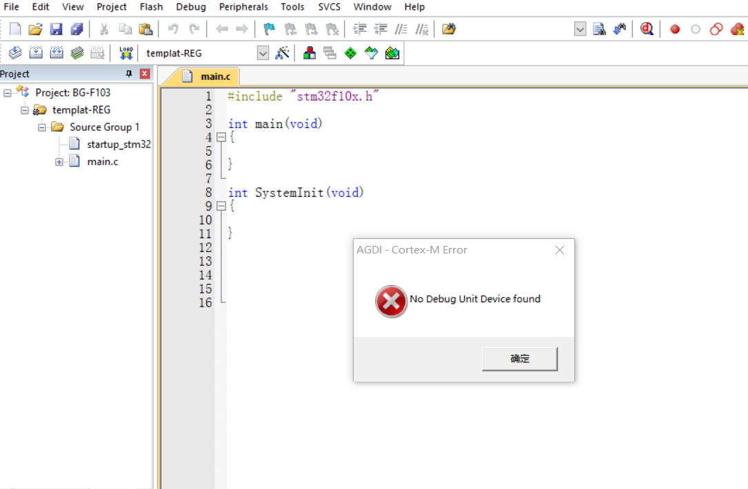Screen dimensions: 748x489
Task: Save all open files
Action: (x=77, y=29)
